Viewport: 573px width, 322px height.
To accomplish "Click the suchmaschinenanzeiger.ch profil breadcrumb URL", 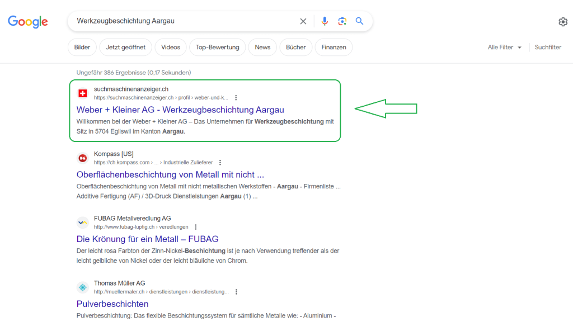I will (x=161, y=98).
